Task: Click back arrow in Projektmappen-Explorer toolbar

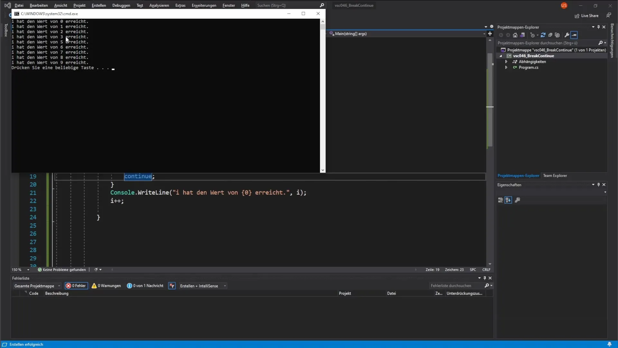Action: point(501,35)
